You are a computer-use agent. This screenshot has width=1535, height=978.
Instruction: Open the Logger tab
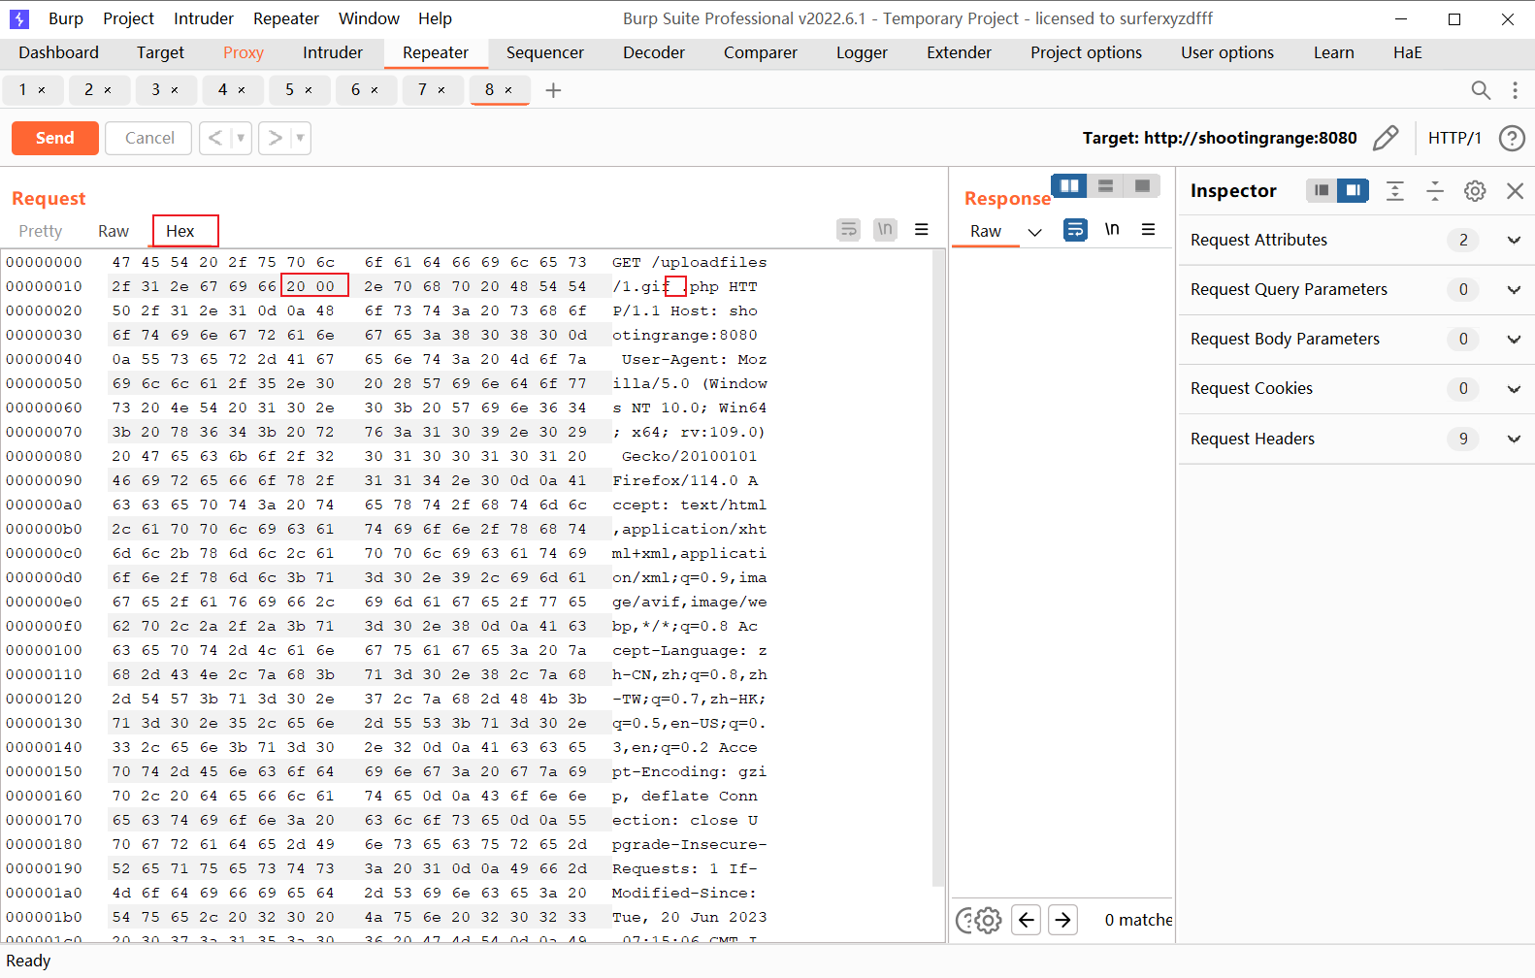(862, 52)
